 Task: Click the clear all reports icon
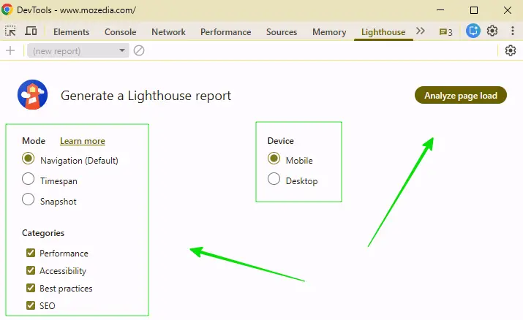click(x=138, y=50)
